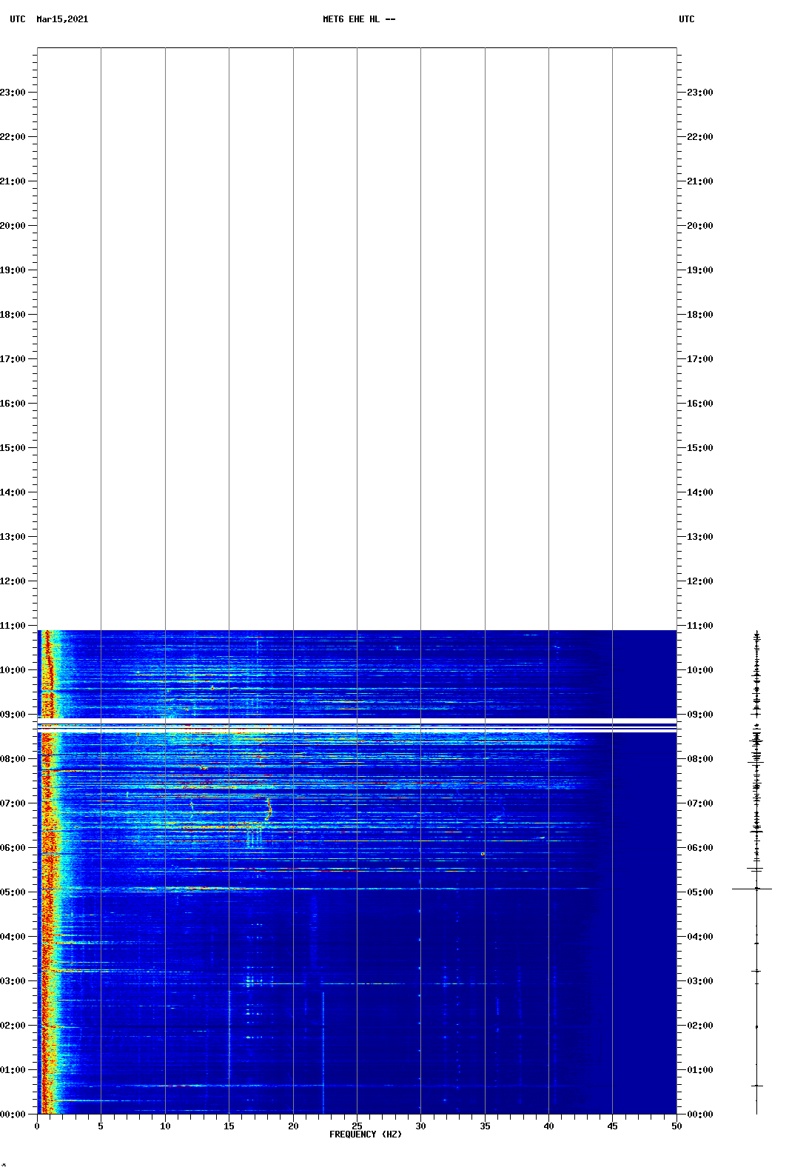Click the 13:00 label on left axis
This screenshot has width=789, height=1173.
pyautogui.click(x=13, y=537)
